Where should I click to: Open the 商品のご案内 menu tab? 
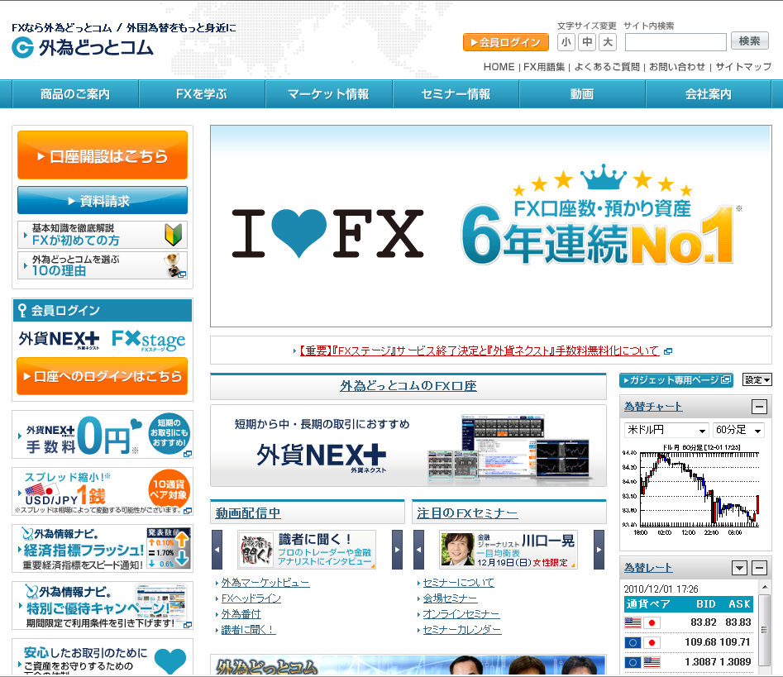tap(75, 94)
